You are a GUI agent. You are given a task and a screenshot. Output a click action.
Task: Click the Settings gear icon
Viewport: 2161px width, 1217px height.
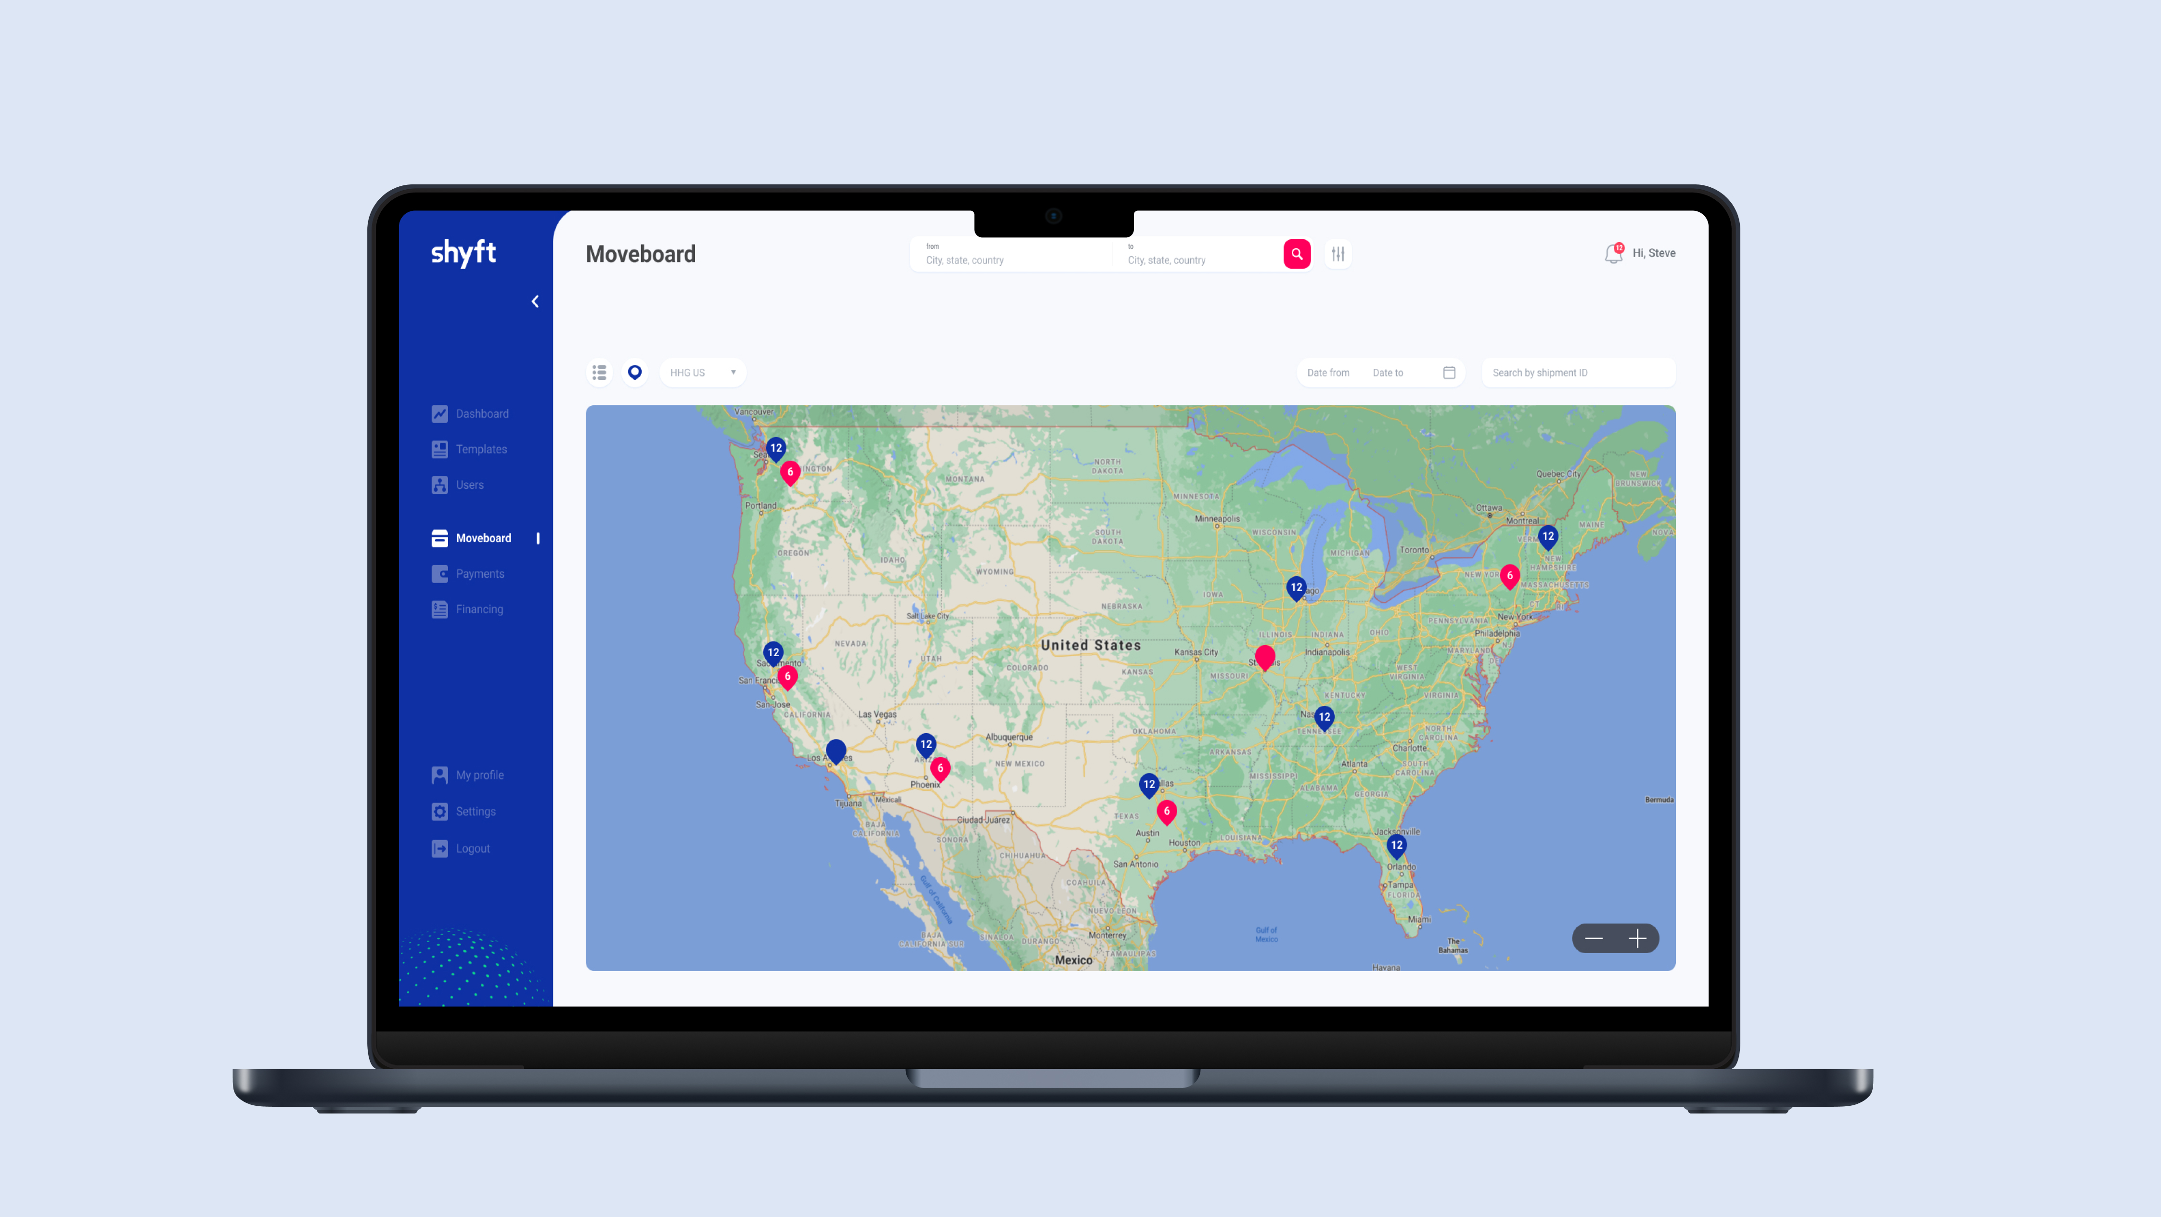(439, 811)
